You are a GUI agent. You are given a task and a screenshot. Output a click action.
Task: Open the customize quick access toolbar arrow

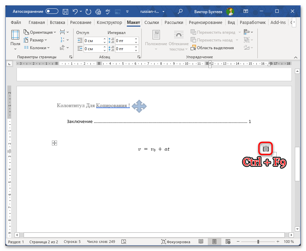coord(127,11)
